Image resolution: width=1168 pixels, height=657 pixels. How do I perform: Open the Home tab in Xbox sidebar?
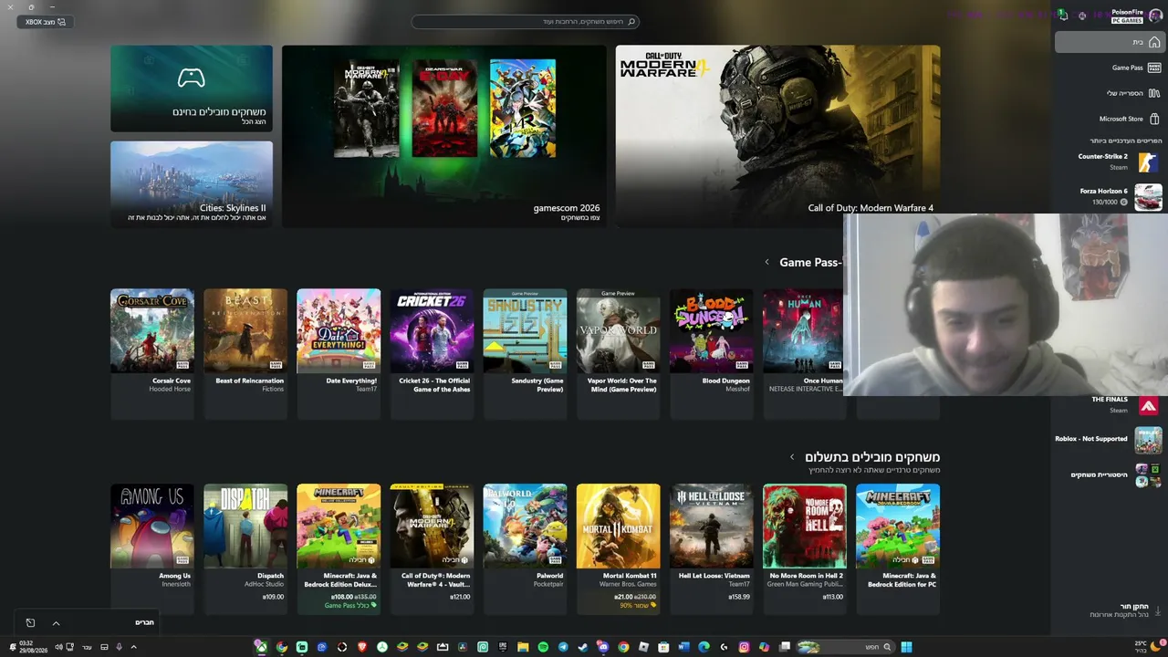pos(1109,42)
